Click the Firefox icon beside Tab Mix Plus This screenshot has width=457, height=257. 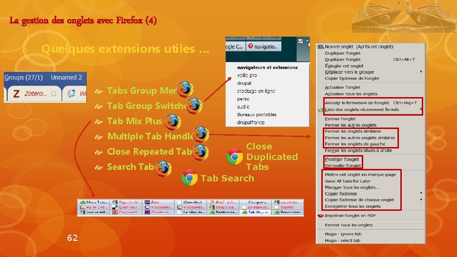[172, 122]
